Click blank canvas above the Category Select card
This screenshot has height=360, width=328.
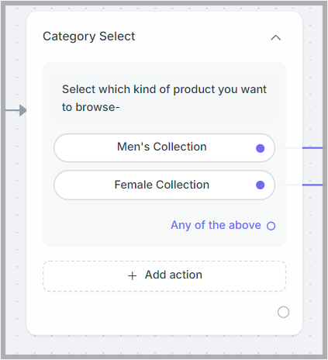tap(164, 9)
